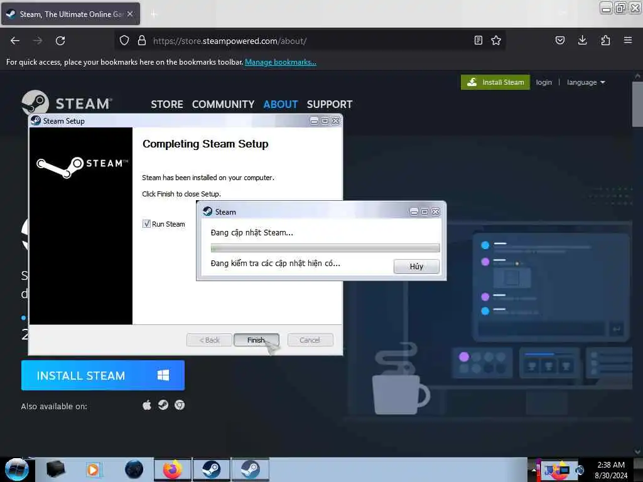Image resolution: width=643 pixels, height=482 pixels.
Task: Open the STORE menu item
Action: (167, 105)
